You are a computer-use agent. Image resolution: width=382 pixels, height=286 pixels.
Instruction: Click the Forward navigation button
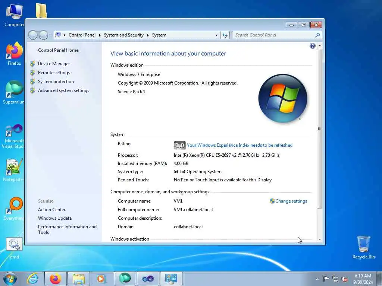[x=43, y=35]
